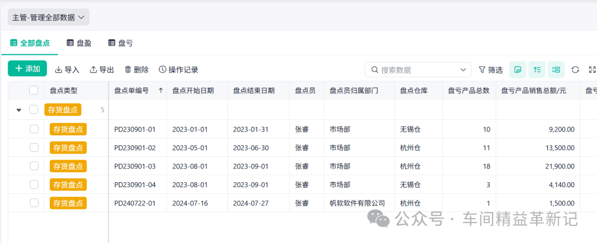Select checkbox for row PD240722-01
The width and height of the screenshot is (597, 243).
pyautogui.click(x=34, y=203)
